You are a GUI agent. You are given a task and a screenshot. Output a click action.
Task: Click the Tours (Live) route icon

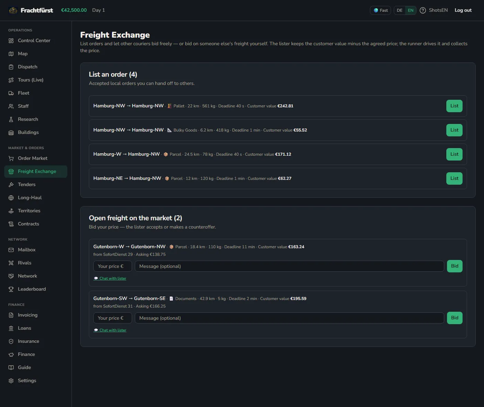(x=11, y=80)
